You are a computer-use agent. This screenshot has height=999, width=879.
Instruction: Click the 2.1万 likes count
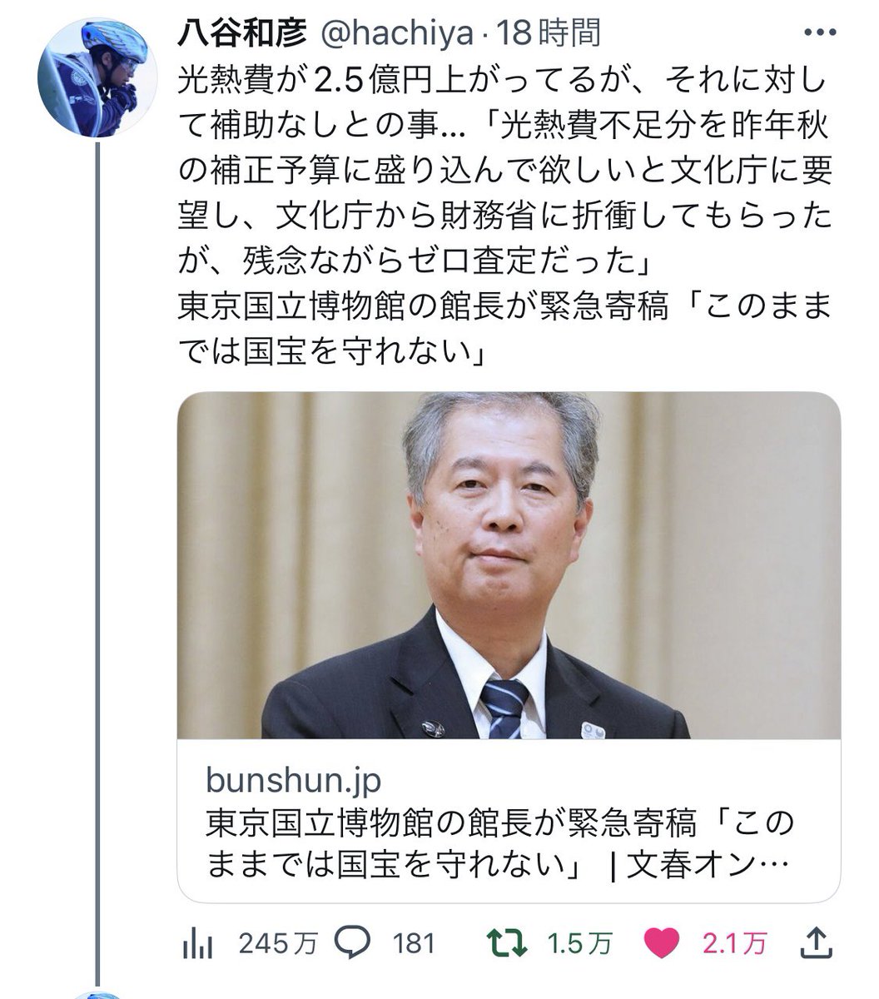(x=734, y=943)
